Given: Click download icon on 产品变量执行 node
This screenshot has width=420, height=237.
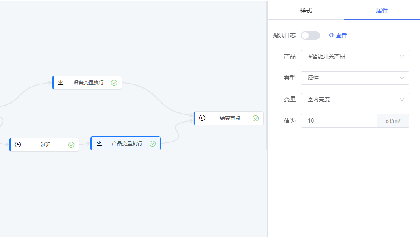Looking at the screenshot, I should tap(99, 143).
